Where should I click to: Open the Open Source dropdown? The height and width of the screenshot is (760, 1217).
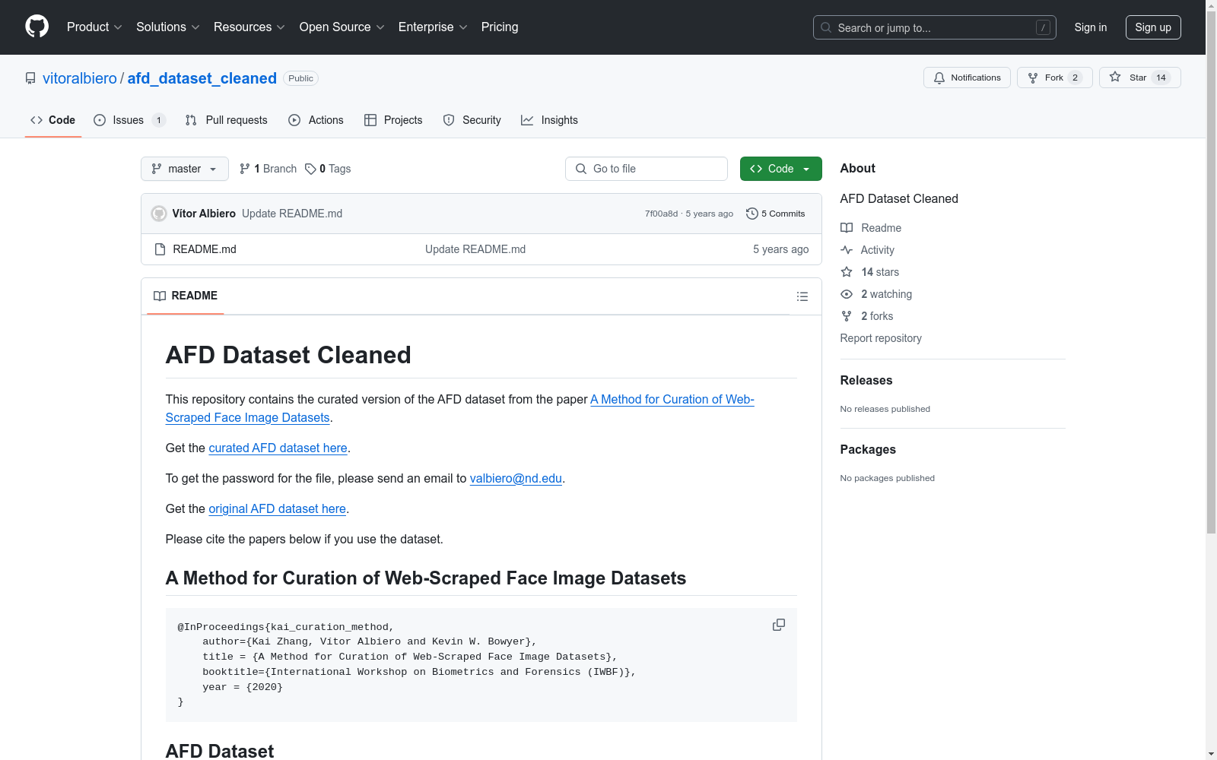(x=342, y=27)
